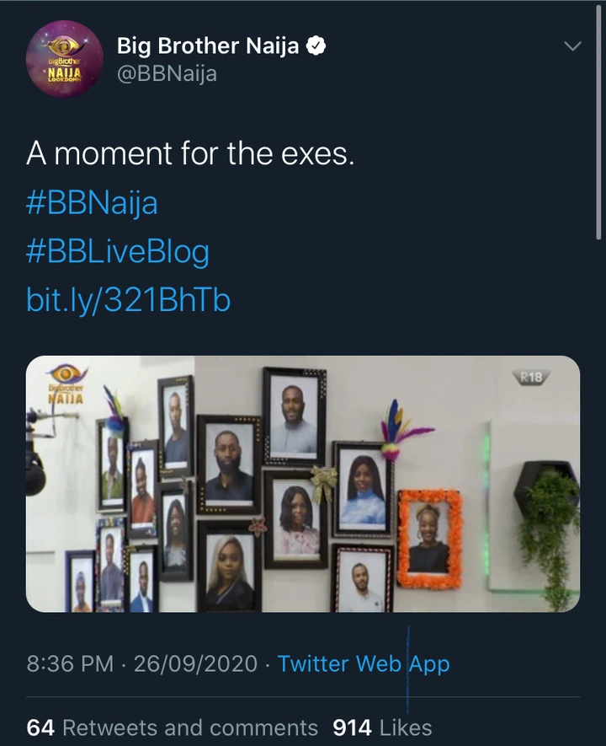The height and width of the screenshot is (746, 606).
Task: Open the Big Brother Naija display name
Action: click(x=207, y=46)
